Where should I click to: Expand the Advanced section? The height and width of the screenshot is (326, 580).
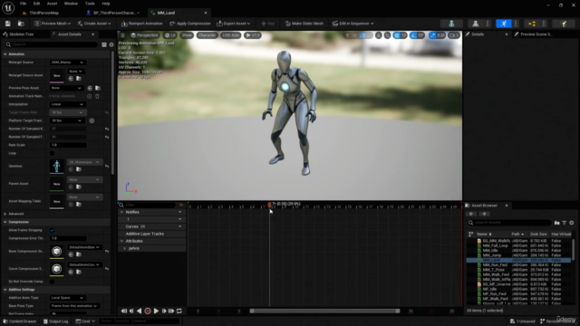click(x=5, y=214)
